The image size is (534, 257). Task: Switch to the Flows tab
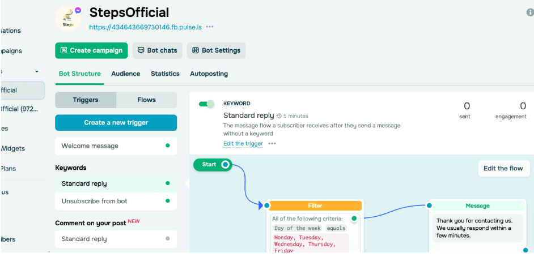(x=146, y=100)
